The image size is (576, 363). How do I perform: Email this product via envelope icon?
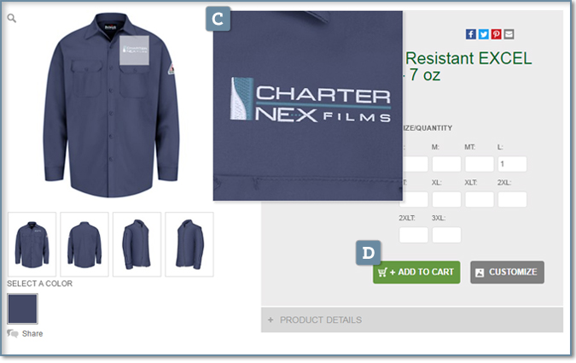[x=509, y=34]
